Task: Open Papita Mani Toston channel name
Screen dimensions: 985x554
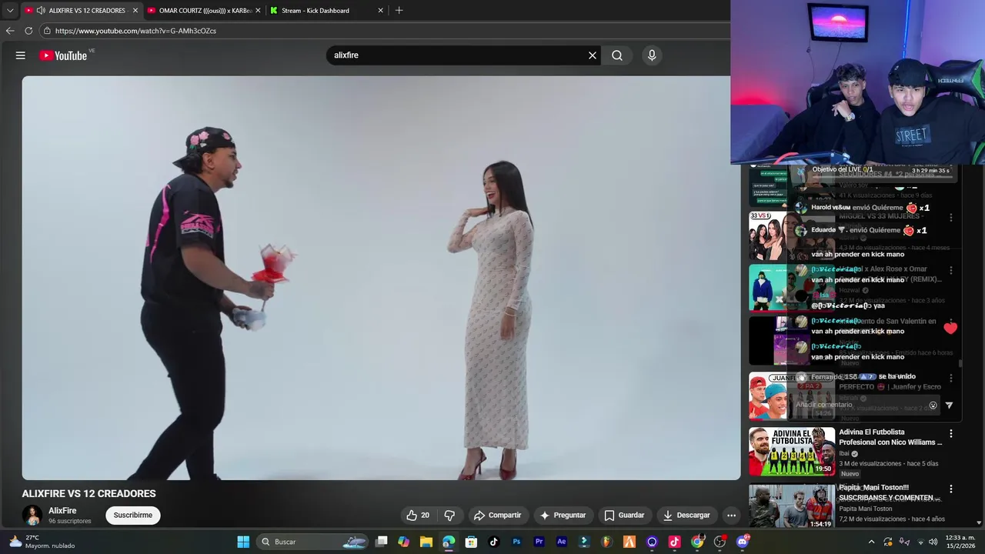Action: coord(866,509)
